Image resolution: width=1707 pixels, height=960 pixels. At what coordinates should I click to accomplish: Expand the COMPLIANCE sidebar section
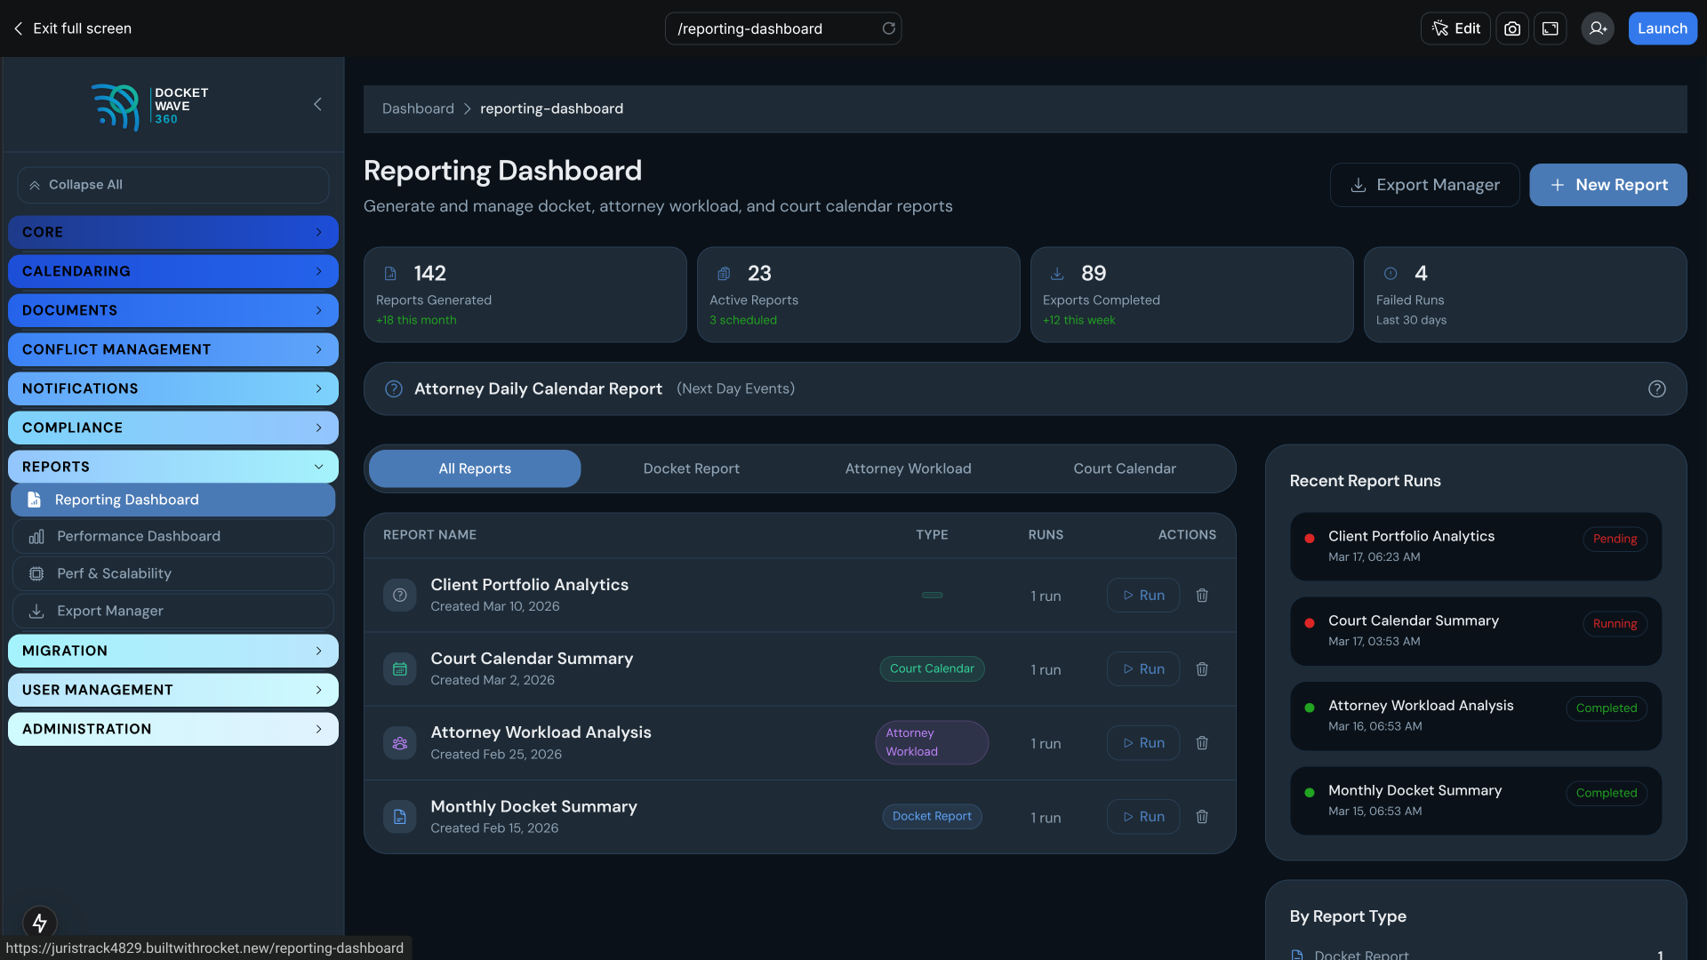click(172, 428)
